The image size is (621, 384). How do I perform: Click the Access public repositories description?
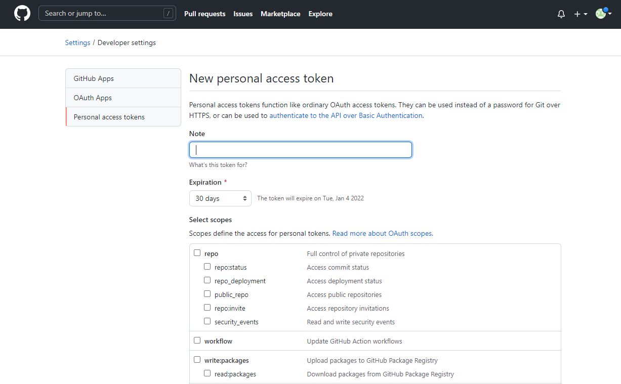[x=344, y=295]
